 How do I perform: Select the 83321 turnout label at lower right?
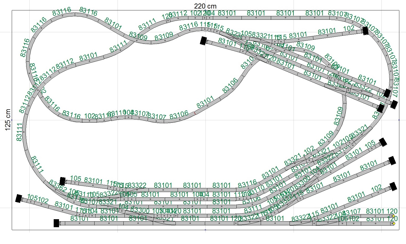(359, 131)
